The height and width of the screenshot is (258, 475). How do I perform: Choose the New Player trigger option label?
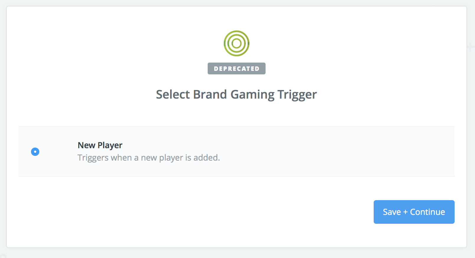100,145
